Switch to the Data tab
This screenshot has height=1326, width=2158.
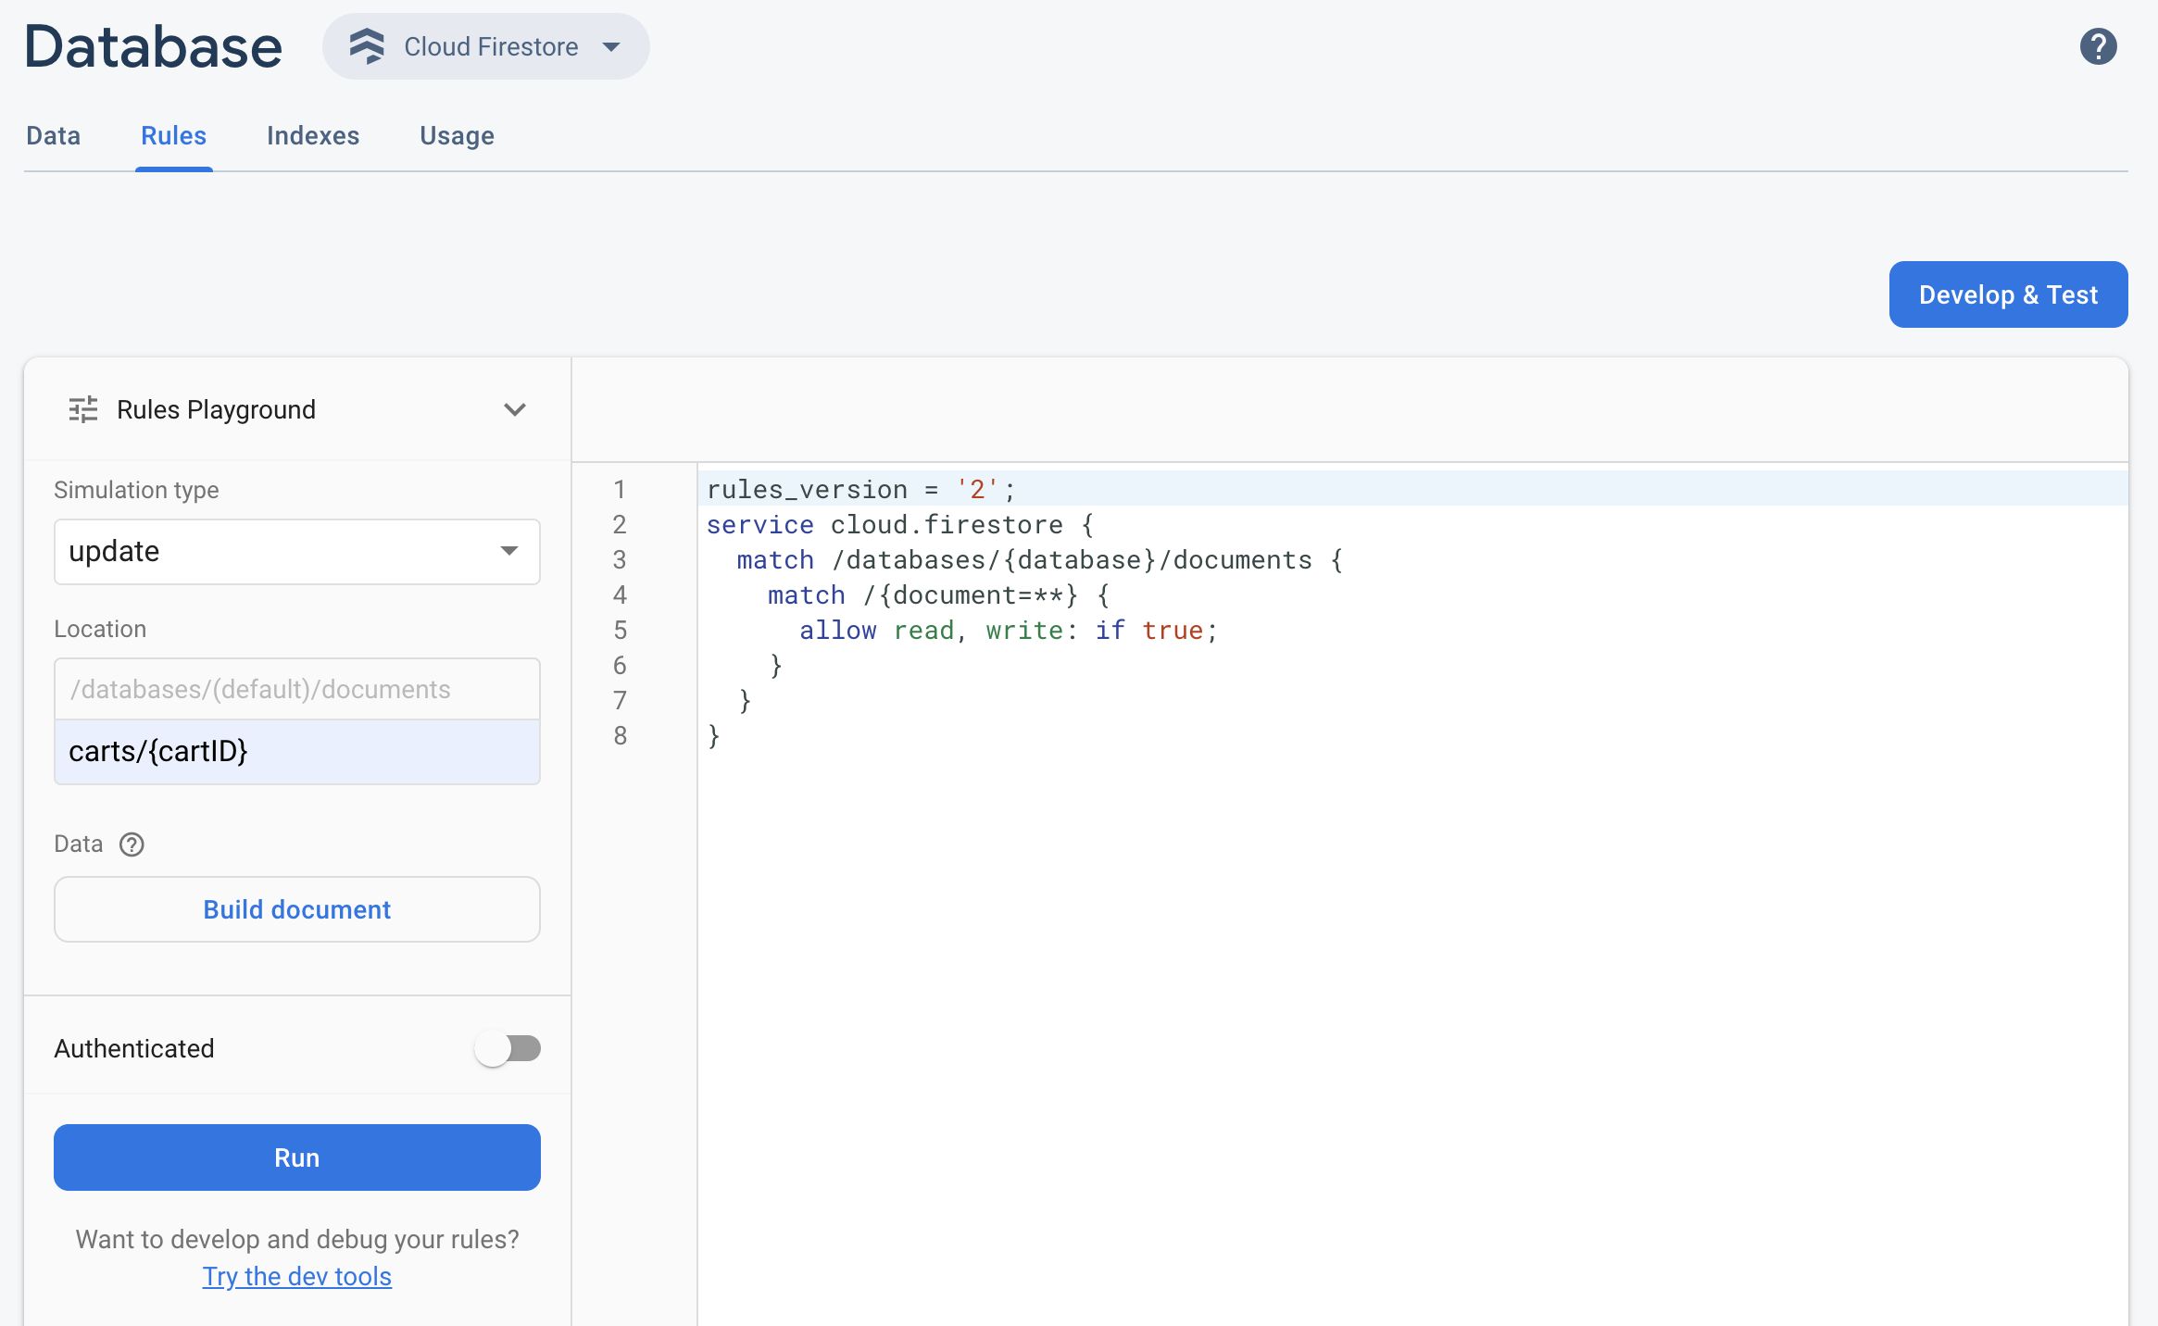tap(56, 136)
